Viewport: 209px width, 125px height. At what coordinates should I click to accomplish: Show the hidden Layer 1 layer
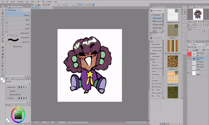(x=188, y=68)
